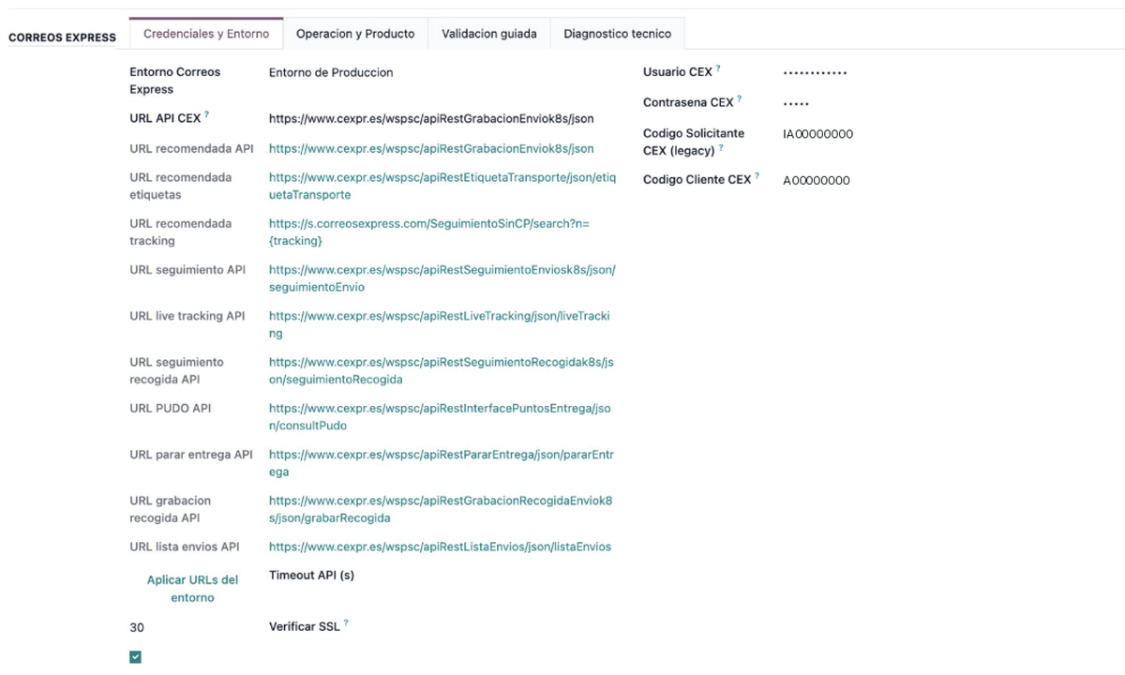
Task: Switch to Diagnostico tecnico tab
Action: click(x=618, y=34)
